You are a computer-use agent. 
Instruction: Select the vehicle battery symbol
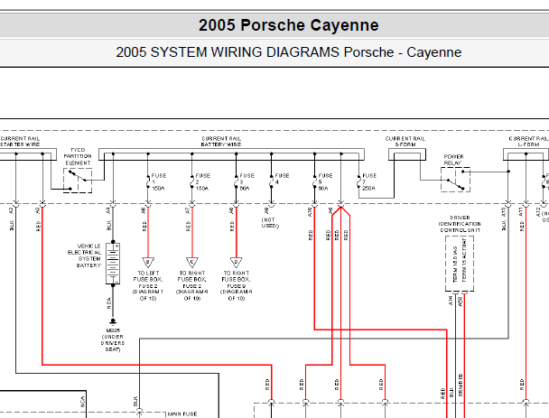(x=113, y=264)
